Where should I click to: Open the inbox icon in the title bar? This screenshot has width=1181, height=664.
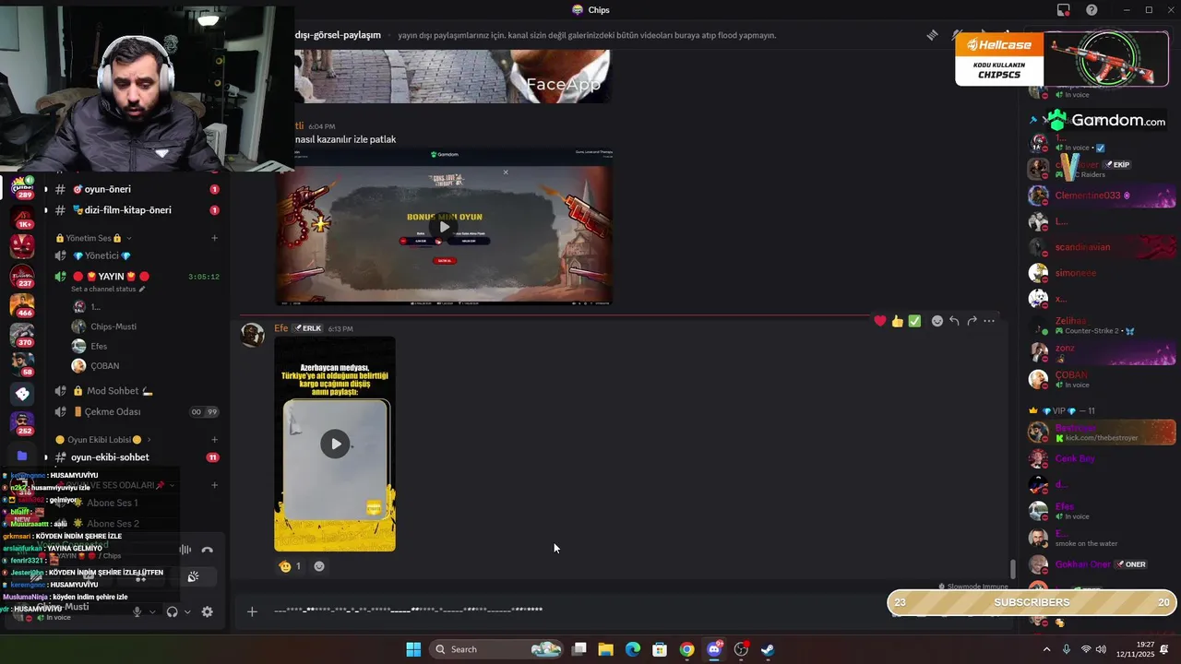(1064, 10)
